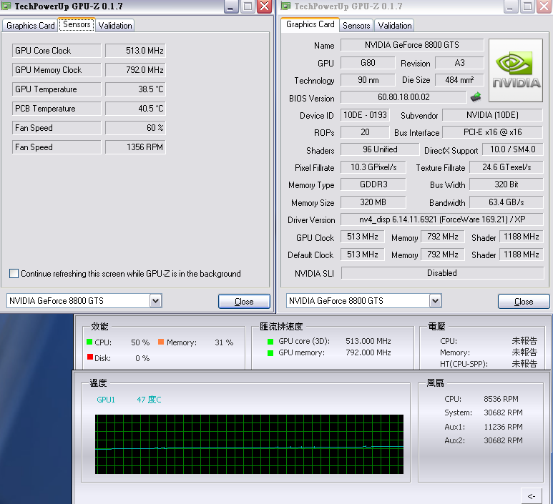Click the GPU-Z icon in right window title bar
The height and width of the screenshot is (504, 553).
[285, 6]
